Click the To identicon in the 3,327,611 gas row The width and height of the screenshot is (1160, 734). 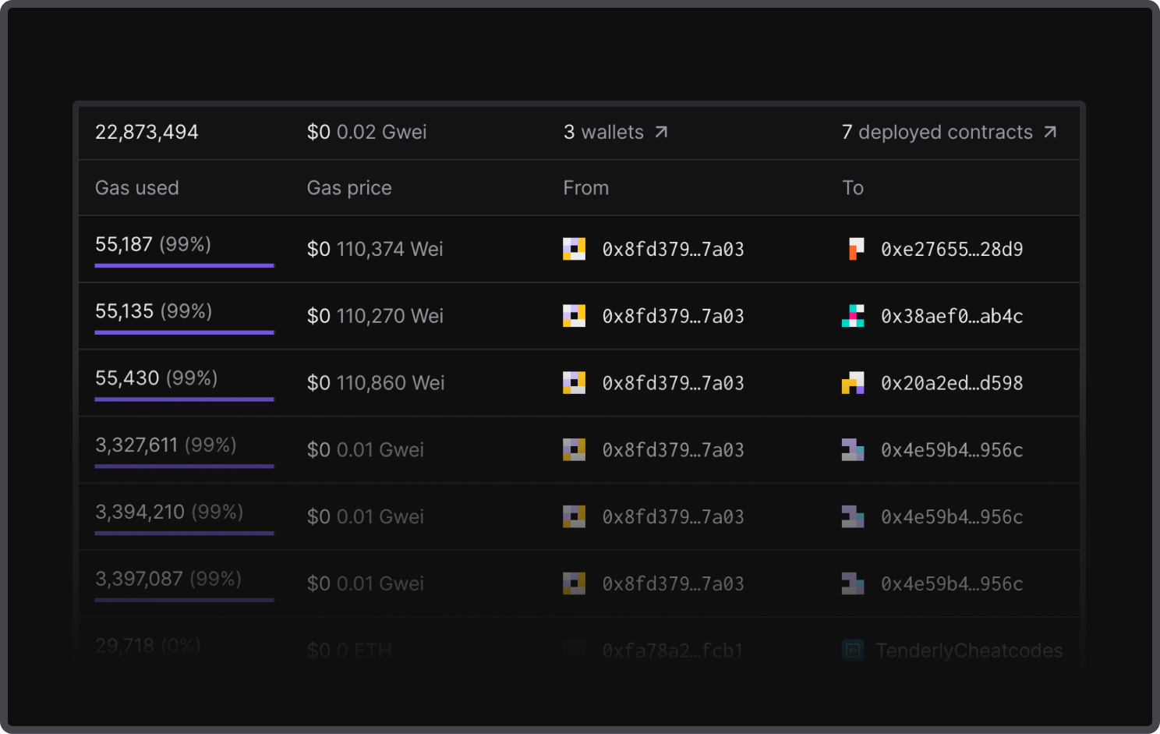point(853,450)
